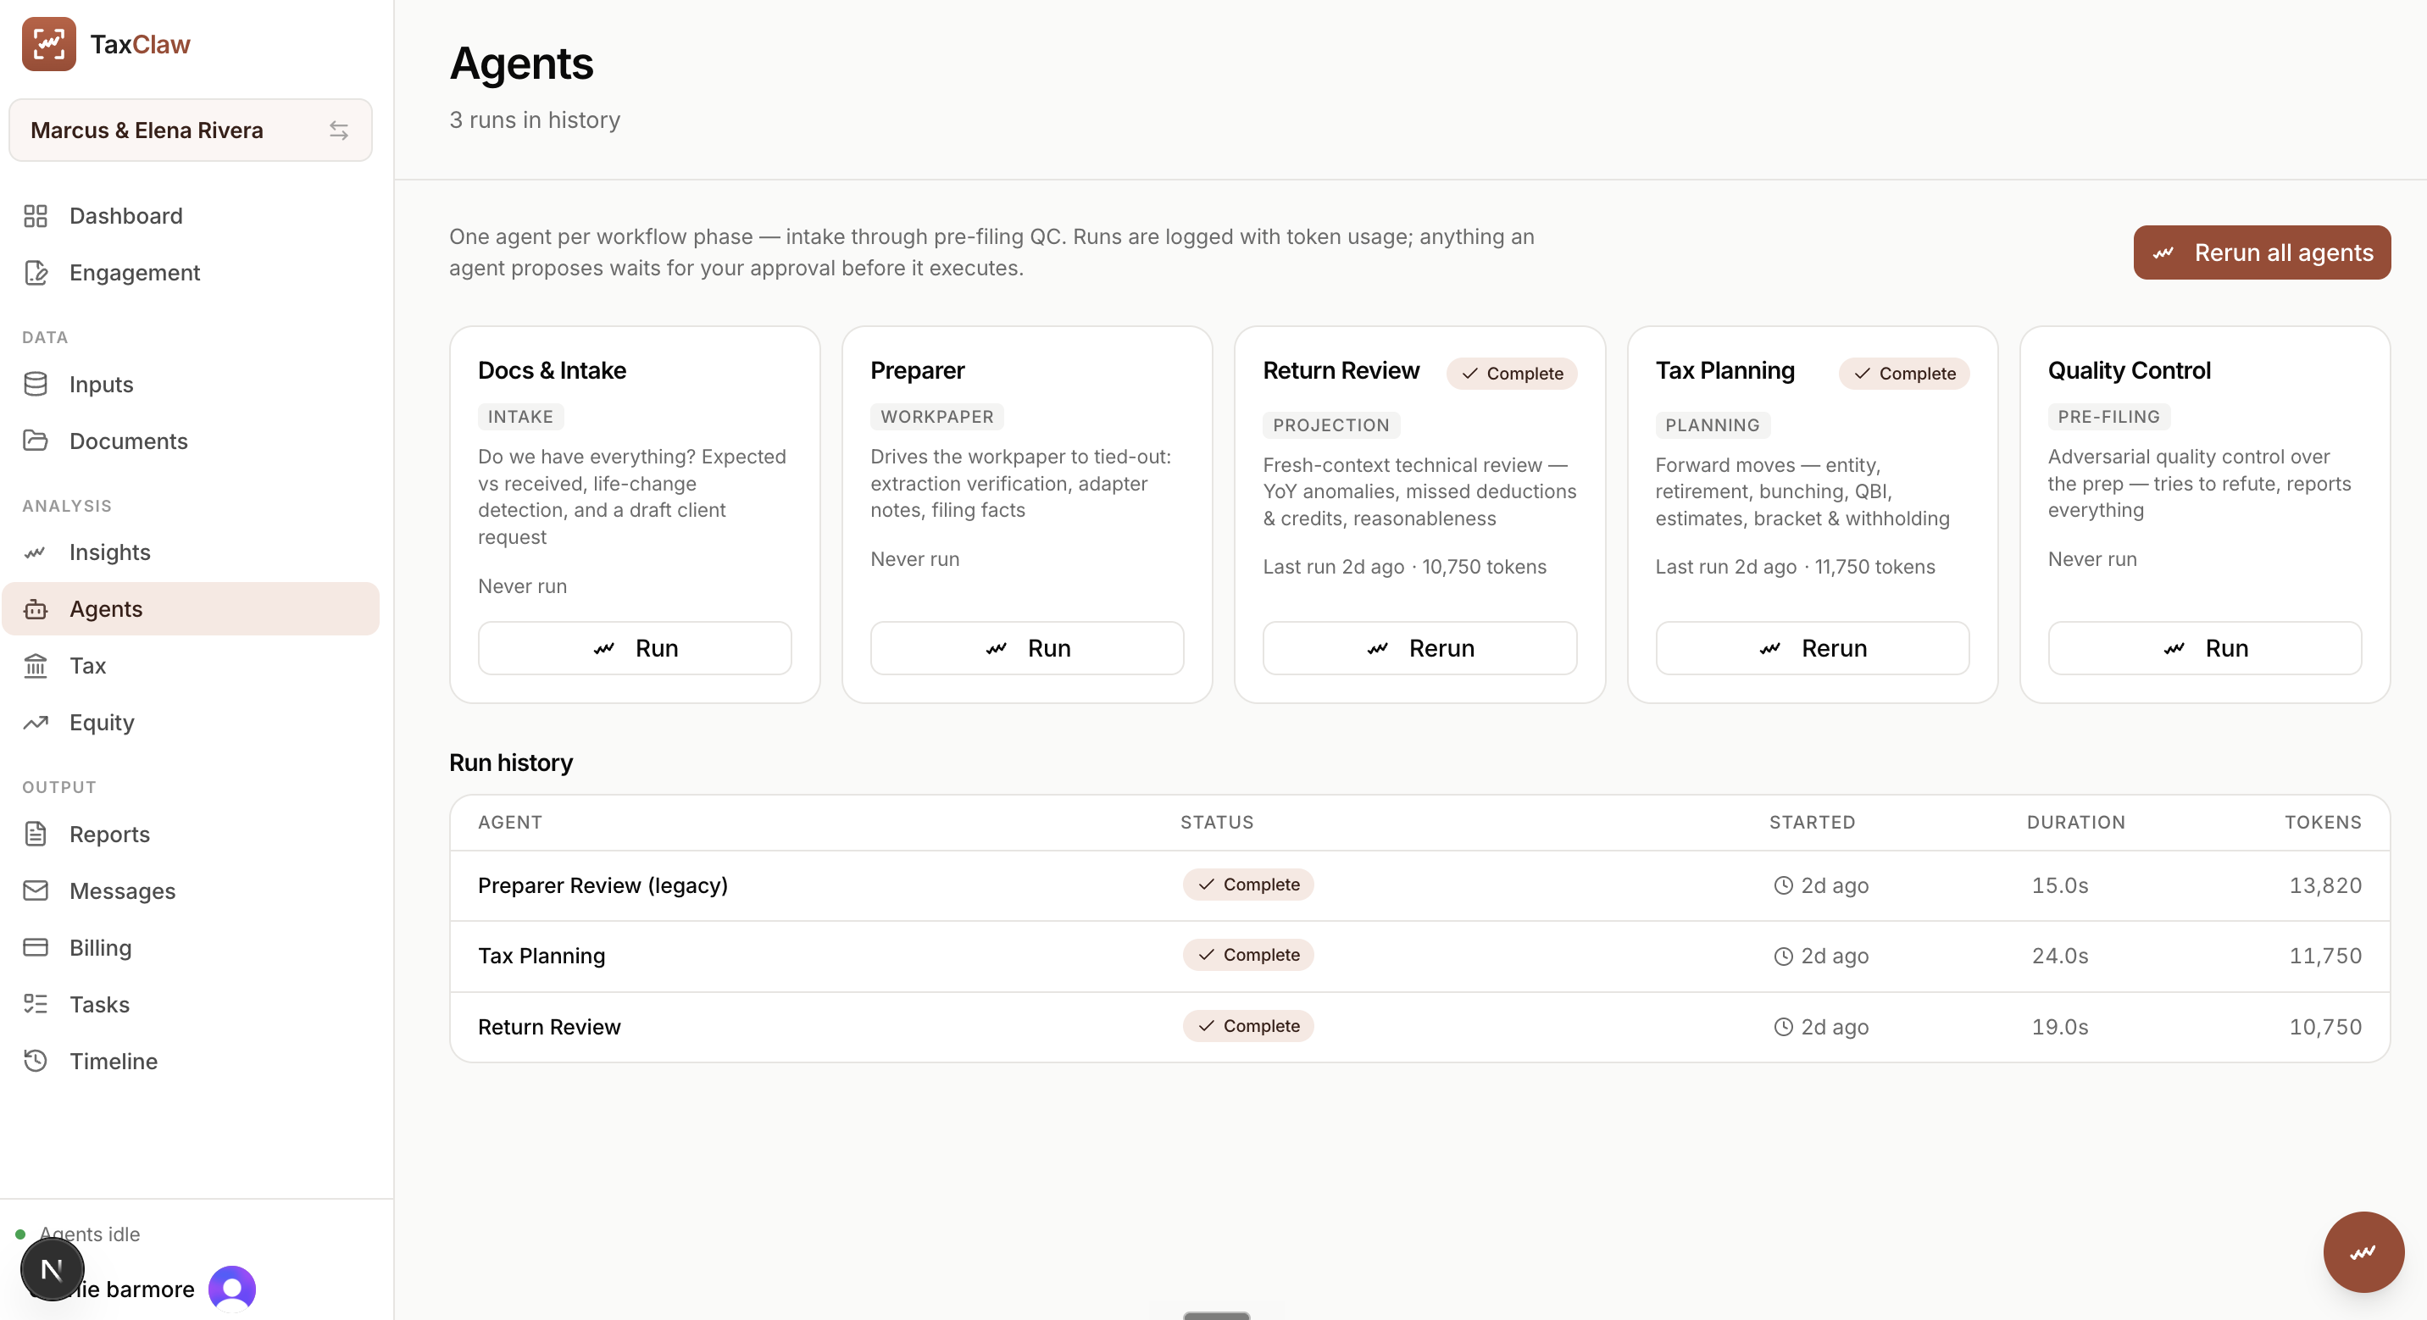Select the Preparer Review (legacy) history row

coord(1419,885)
